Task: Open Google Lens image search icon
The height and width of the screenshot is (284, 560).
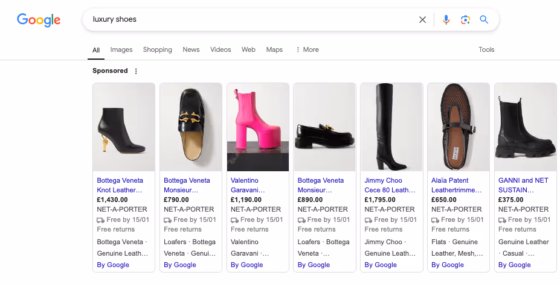Action: pos(465,20)
